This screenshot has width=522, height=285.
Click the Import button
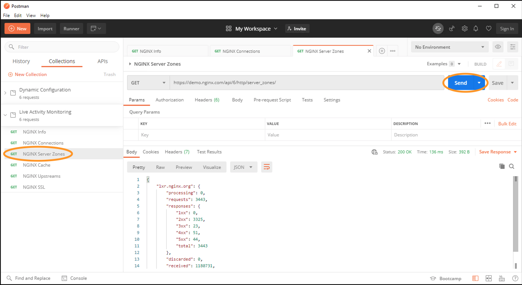click(45, 28)
